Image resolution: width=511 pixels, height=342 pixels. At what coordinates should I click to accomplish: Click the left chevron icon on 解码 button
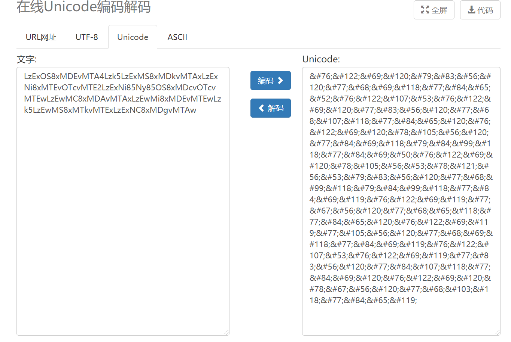[x=261, y=108]
